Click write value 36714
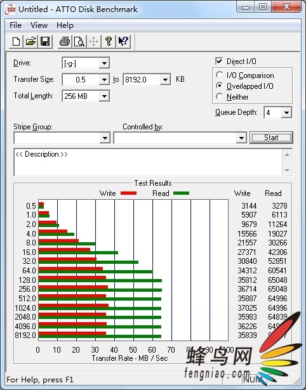The width and height of the screenshot is (306, 390). pyautogui.click(x=247, y=289)
